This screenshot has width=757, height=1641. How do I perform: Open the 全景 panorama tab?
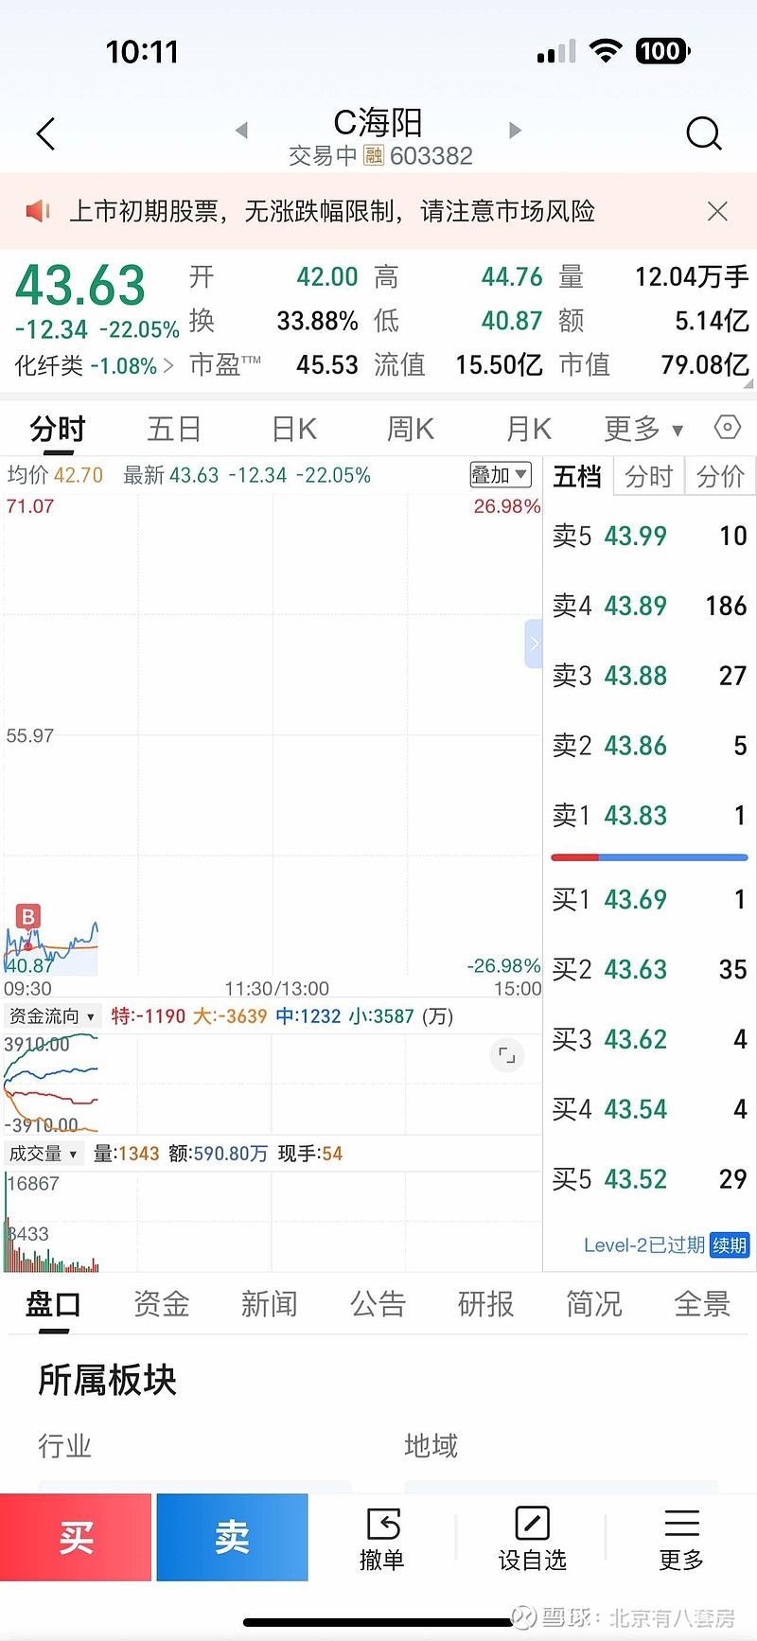[x=702, y=1304]
